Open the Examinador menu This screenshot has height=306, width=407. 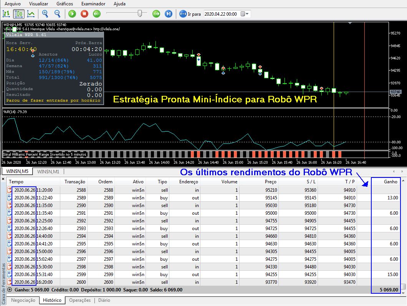point(93,3)
